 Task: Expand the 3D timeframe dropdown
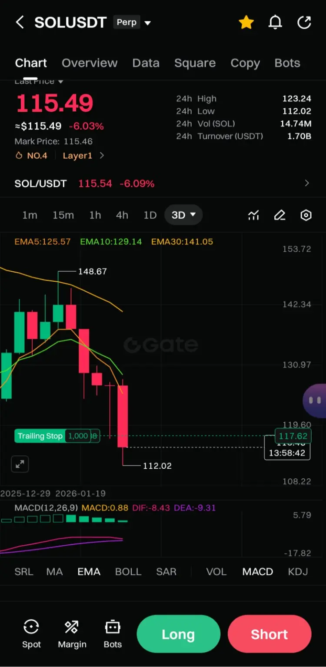183,215
